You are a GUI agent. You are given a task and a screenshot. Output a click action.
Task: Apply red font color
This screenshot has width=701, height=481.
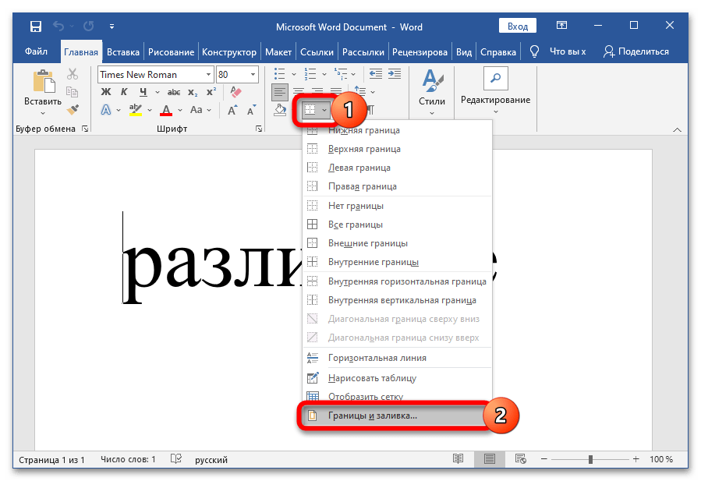click(x=166, y=110)
